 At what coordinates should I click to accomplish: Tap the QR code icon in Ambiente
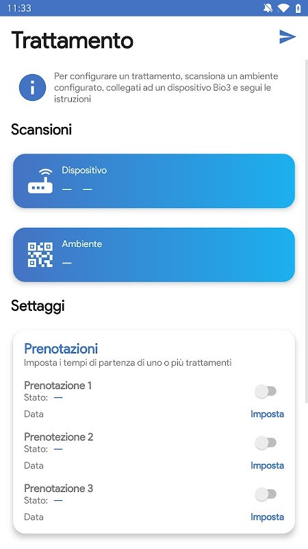click(40, 255)
